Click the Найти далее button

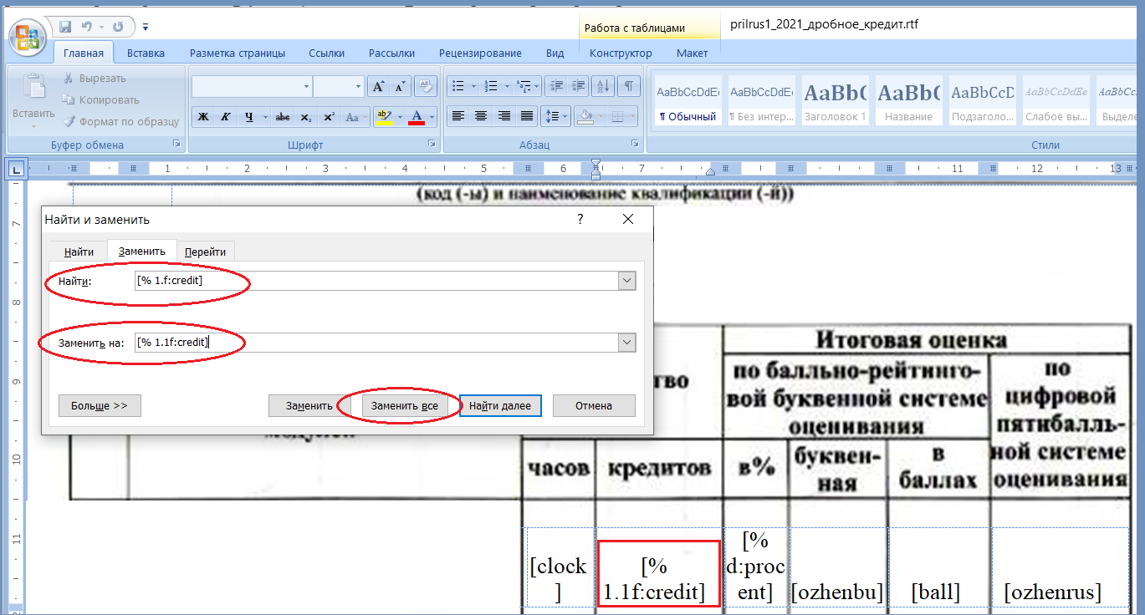pos(500,405)
